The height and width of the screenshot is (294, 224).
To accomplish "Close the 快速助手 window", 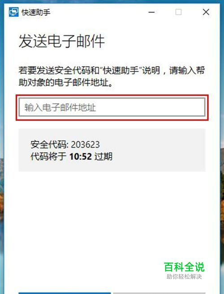I will [206, 12].
